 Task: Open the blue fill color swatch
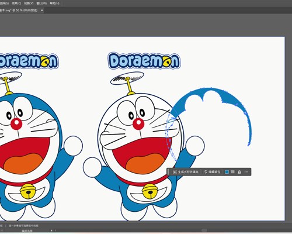tap(227, 172)
